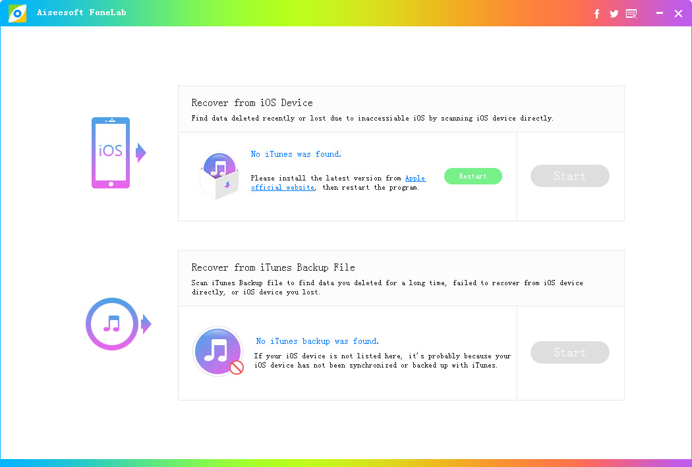
Task: Click the "Recover from iOS Device" heading
Action: pos(252,103)
